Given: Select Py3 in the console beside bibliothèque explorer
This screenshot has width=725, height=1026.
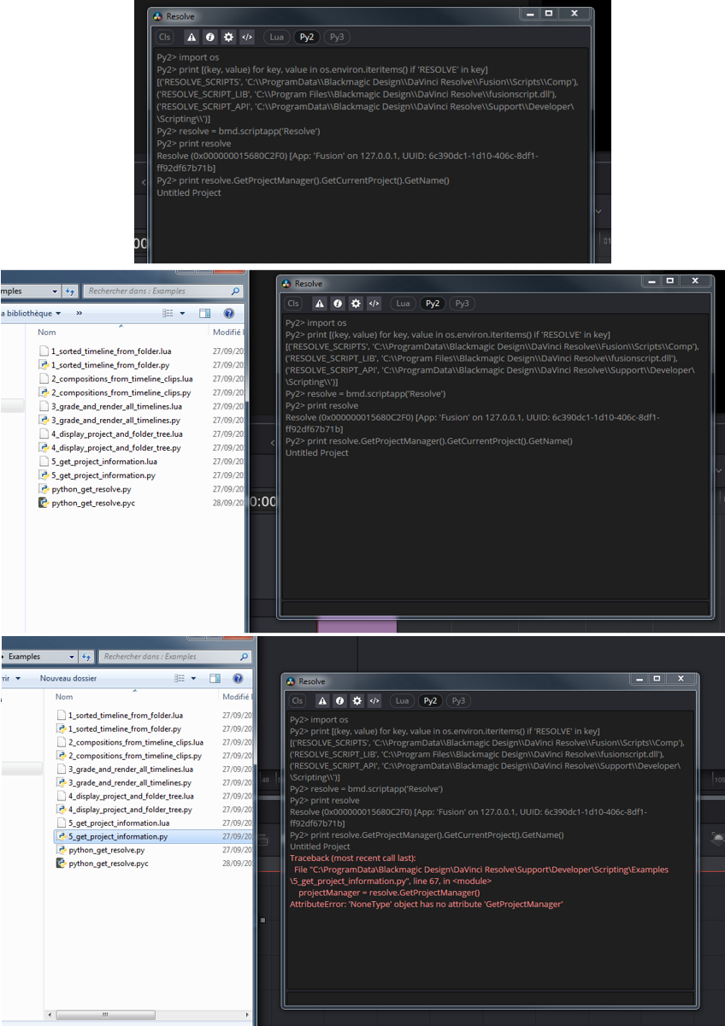Looking at the screenshot, I should [463, 304].
